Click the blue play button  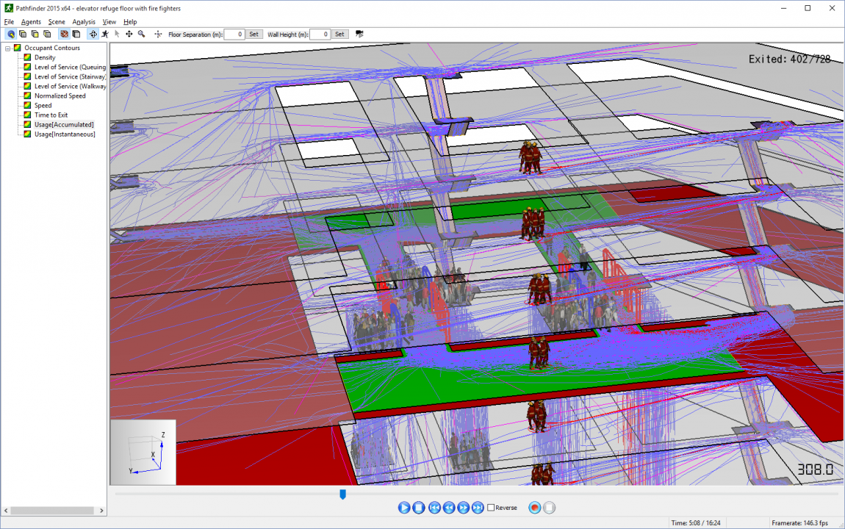click(x=403, y=508)
